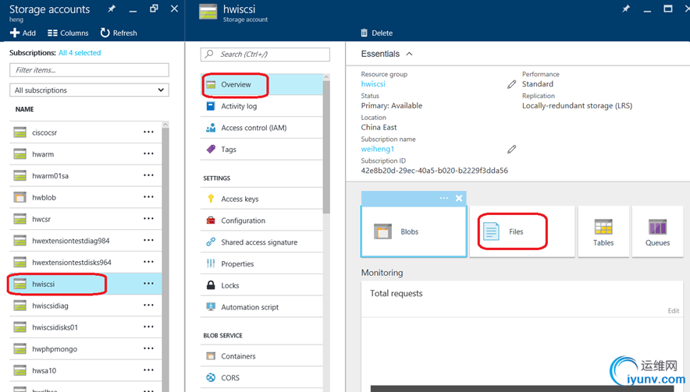The height and width of the screenshot is (392, 690).
Task: Open the Properties settings
Action: pos(261,263)
